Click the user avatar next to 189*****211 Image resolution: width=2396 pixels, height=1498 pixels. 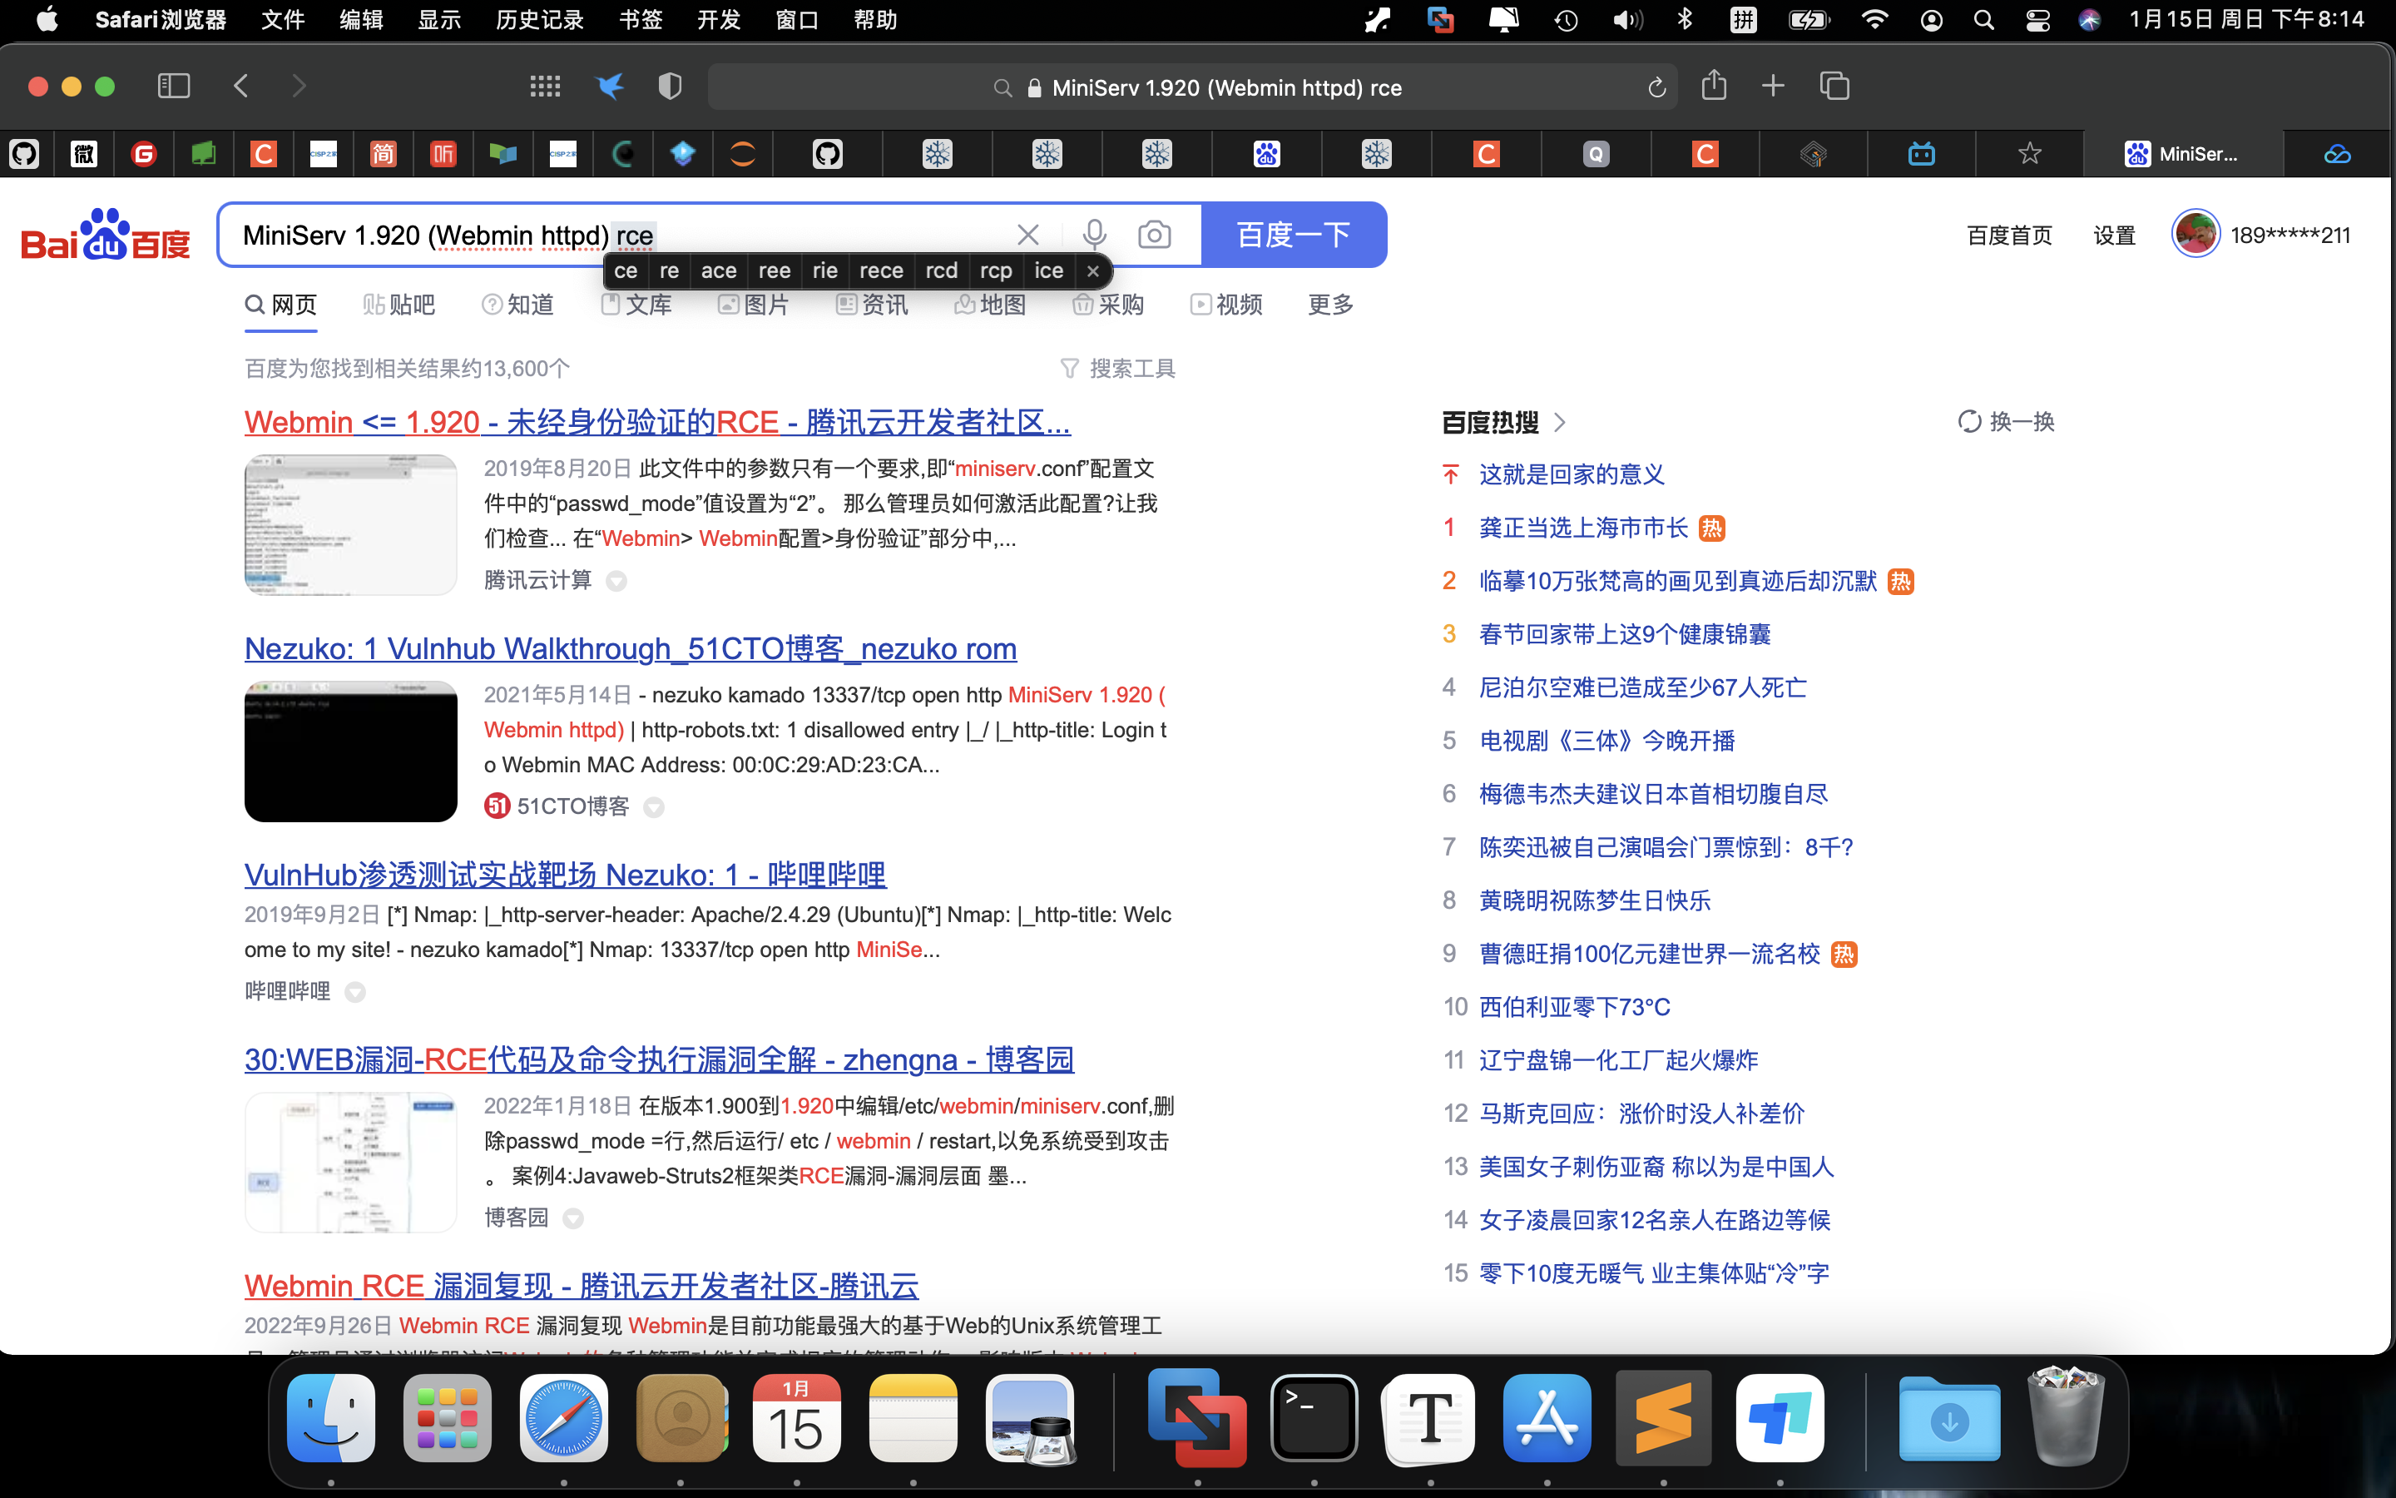(x=2195, y=235)
